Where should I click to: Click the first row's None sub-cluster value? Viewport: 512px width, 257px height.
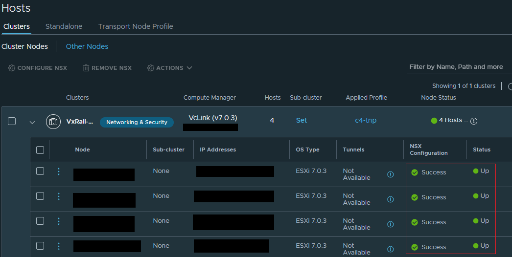click(161, 171)
